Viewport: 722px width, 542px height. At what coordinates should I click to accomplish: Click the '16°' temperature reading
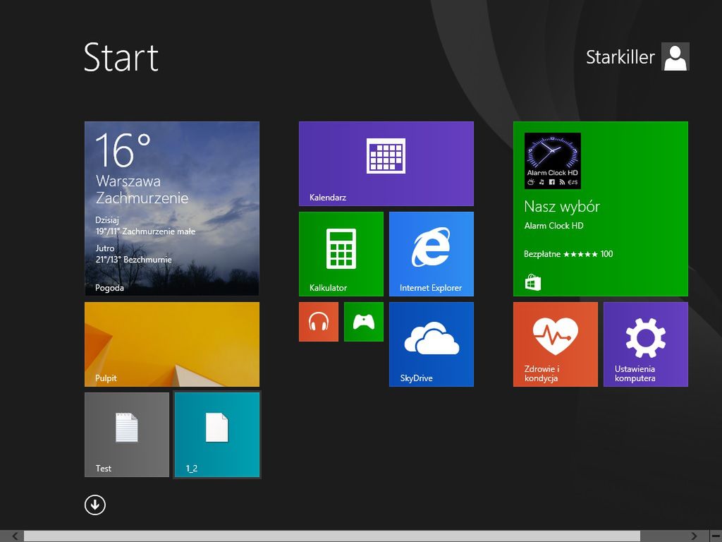[x=123, y=150]
